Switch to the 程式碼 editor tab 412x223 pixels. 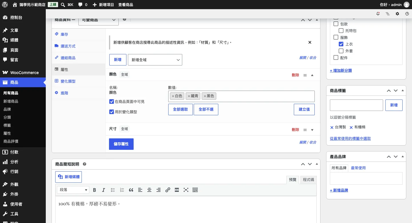tap(308, 180)
